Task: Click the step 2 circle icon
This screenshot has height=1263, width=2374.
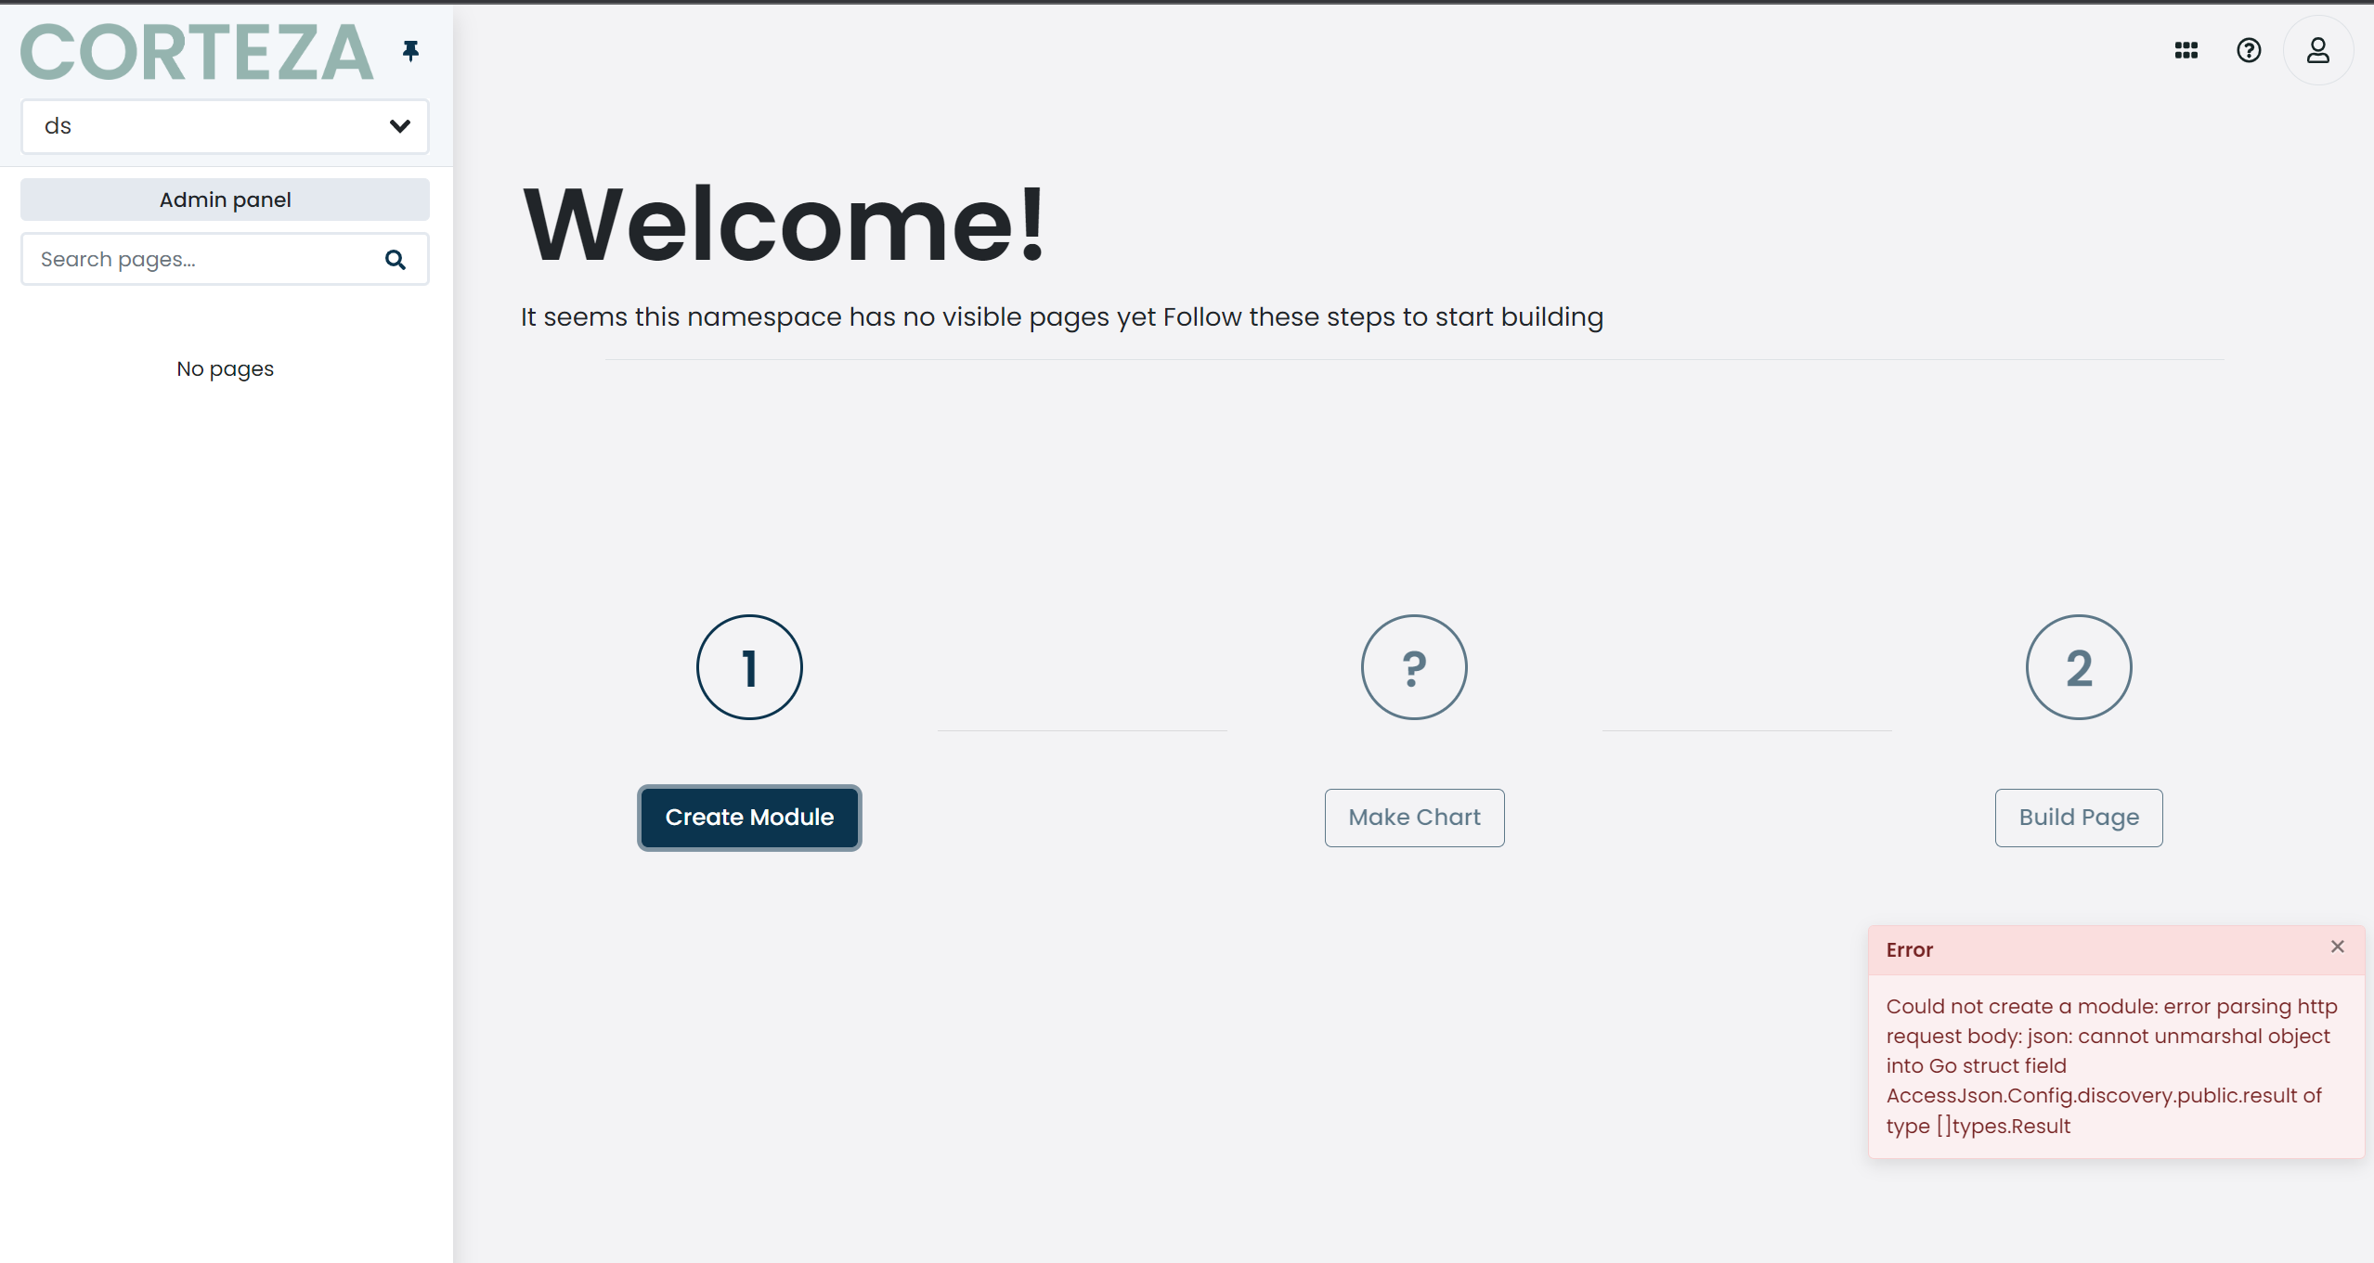Action: coord(2078,666)
